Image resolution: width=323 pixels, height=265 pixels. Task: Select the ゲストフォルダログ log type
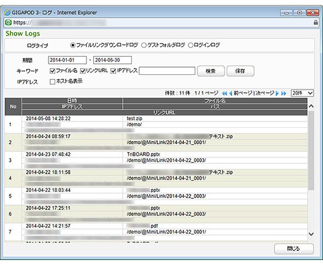[143, 45]
